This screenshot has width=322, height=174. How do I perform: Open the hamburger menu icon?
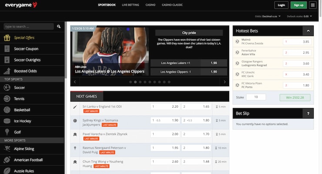(312, 5)
